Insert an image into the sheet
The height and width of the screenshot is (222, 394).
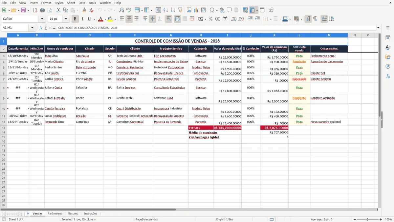tap(189, 10)
